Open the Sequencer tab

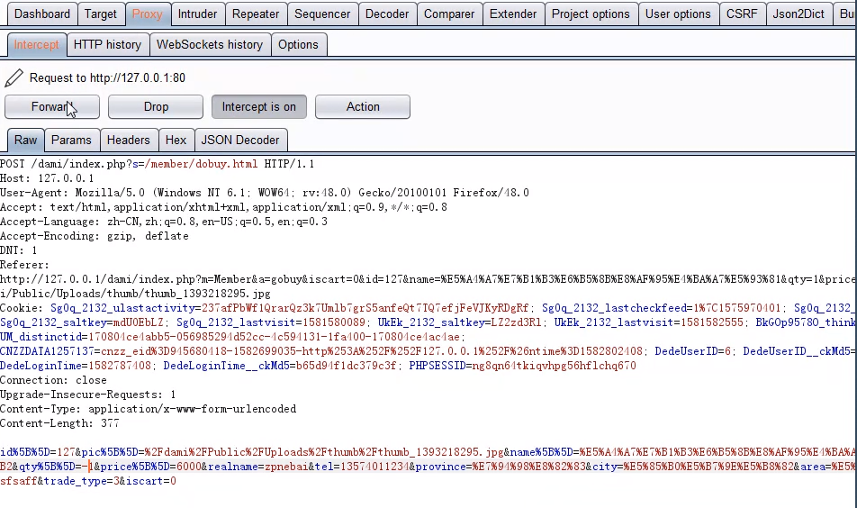tap(322, 14)
